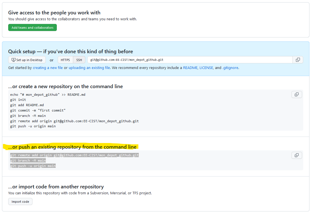The height and width of the screenshot is (214, 312).
Task: Copy the push existing repository commands
Action: (296, 155)
